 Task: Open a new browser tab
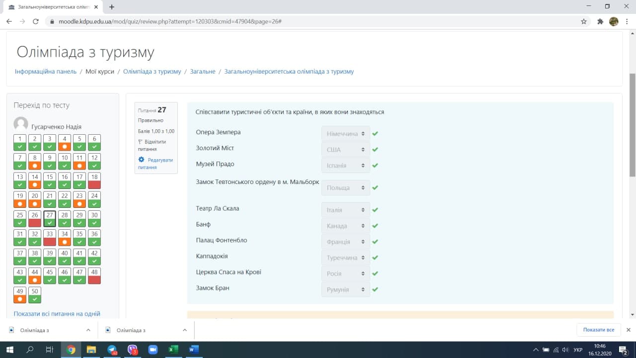[112, 7]
